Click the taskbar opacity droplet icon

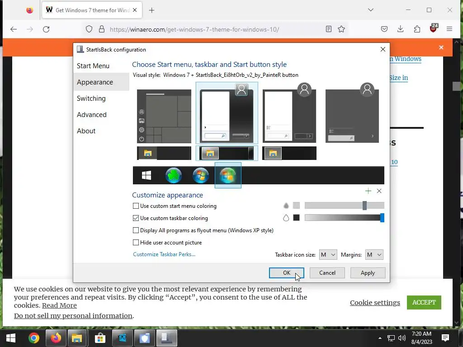pyautogui.click(x=286, y=218)
